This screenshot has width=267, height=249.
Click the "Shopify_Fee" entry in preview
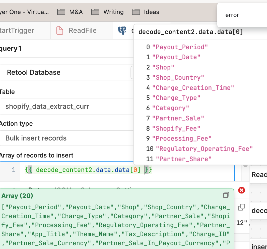point(176,128)
